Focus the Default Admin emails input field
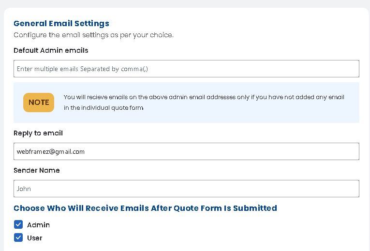The height and width of the screenshot is (251, 370). (186, 69)
